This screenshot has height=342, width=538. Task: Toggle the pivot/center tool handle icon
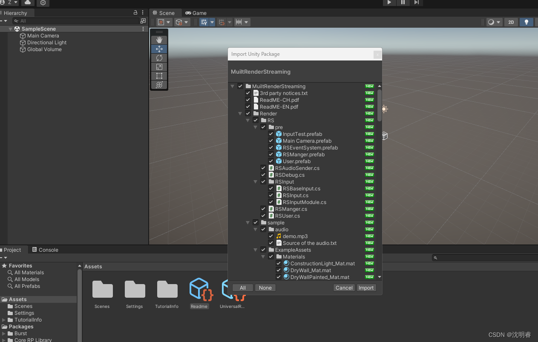tap(161, 22)
